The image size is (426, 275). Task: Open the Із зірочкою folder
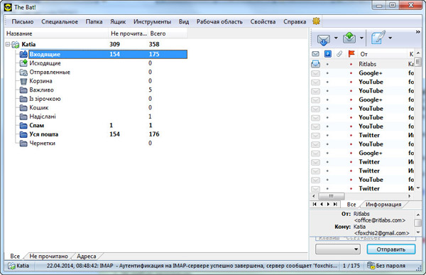45,99
